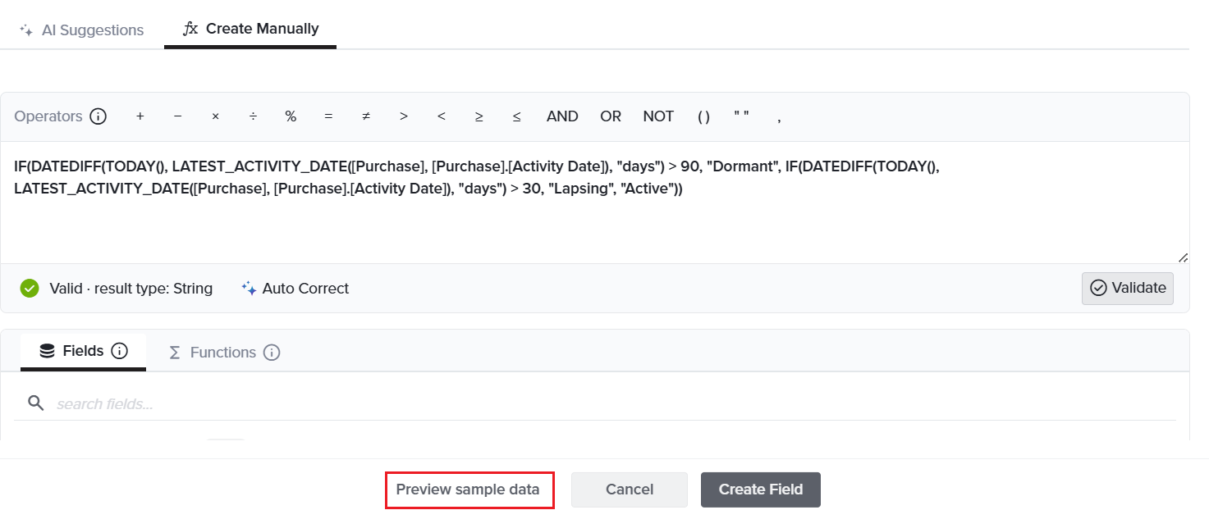Viewport: 1209px width, 510px height.
Task: Click Auto Correct with sparkle icon
Action: (x=295, y=289)
